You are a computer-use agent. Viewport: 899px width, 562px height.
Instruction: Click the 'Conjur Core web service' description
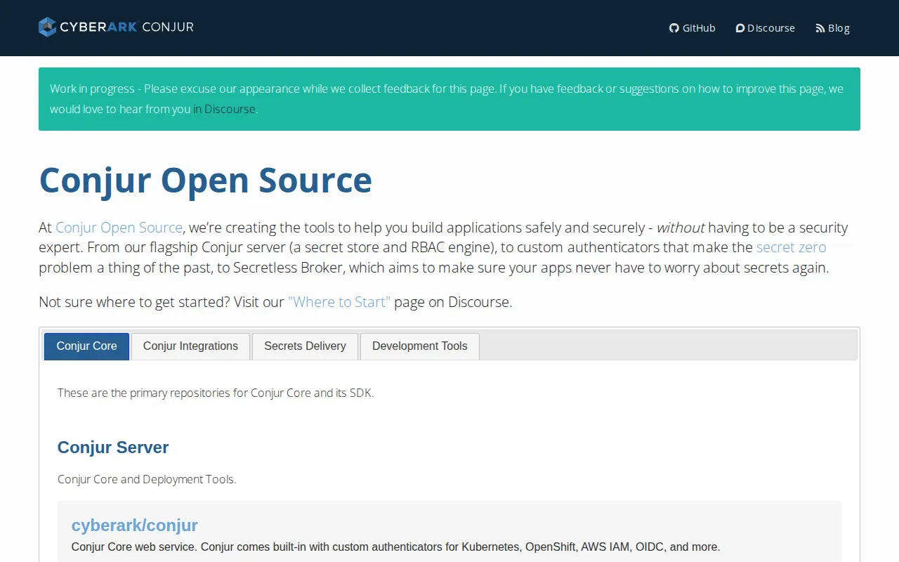[396, 547]
